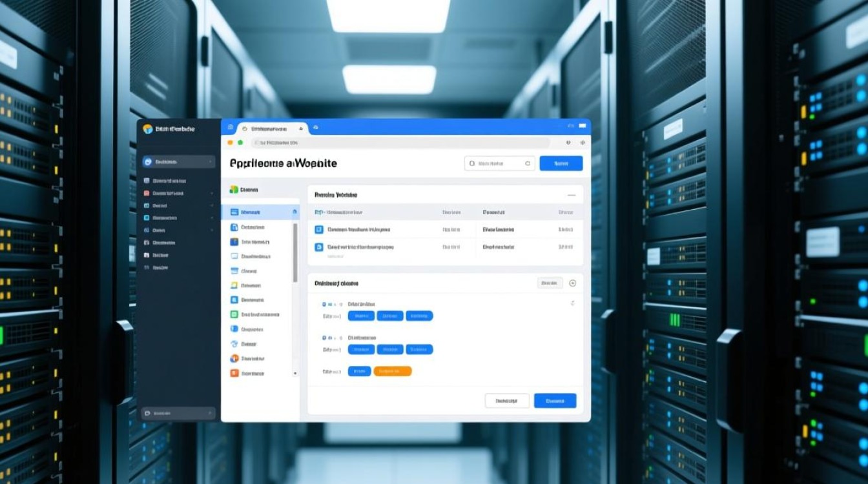Click the round logo in the dark sidebar header
The height and width of the screenshot is (484, 868).
148,129
